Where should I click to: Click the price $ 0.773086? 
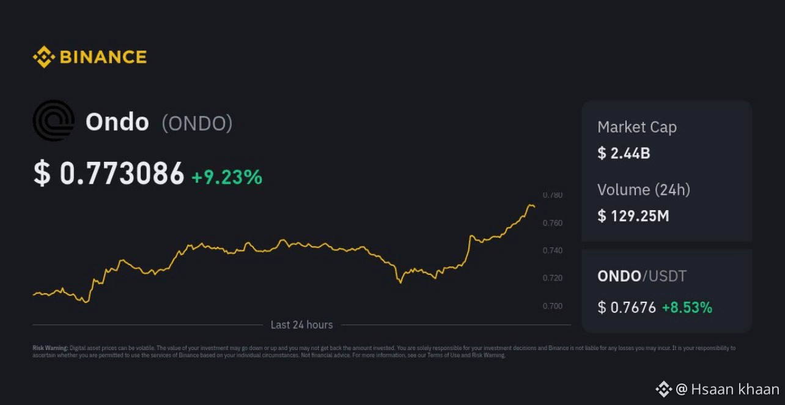tap(109, 173)
